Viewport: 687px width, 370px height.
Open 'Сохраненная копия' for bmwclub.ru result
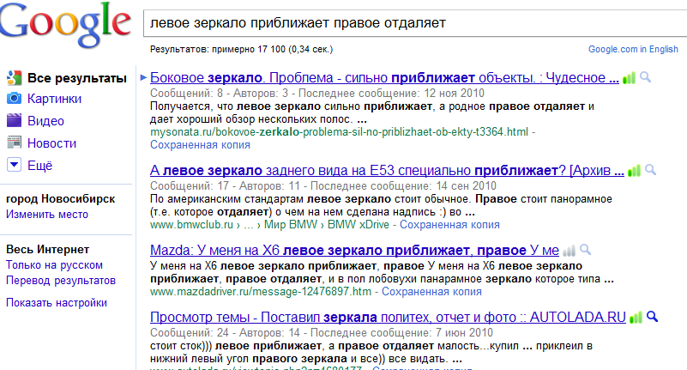click(x=449, y=224)
